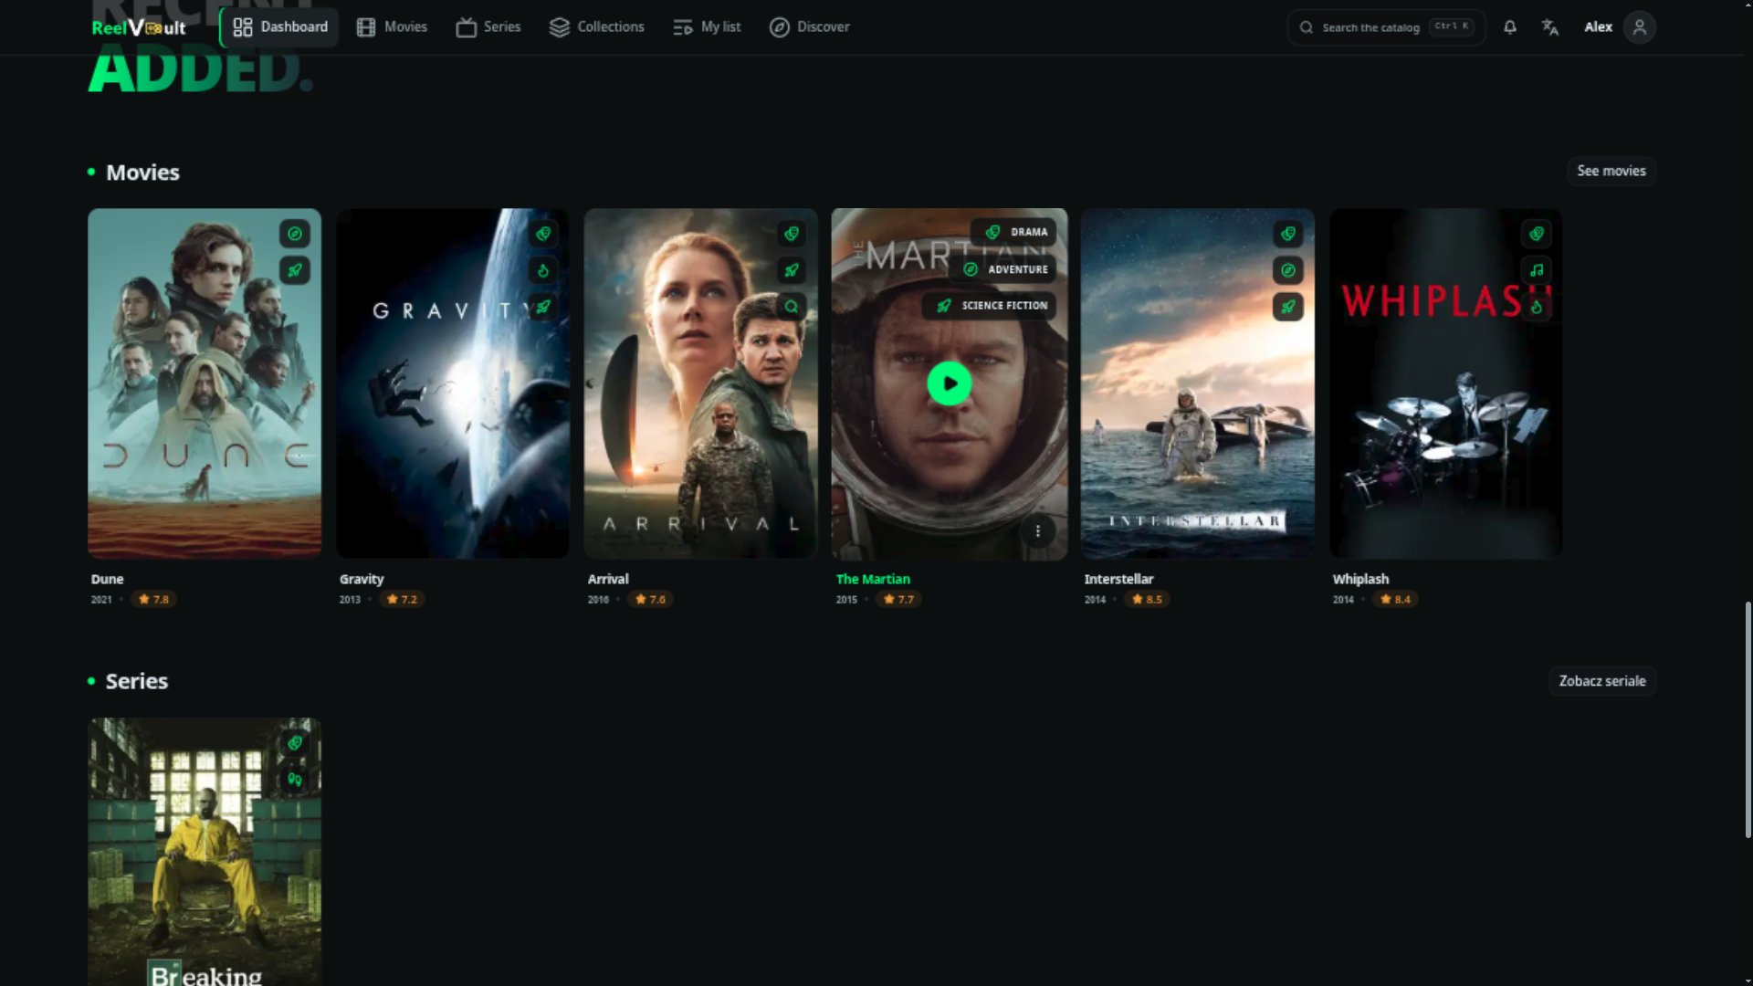Click the Arrival title text
Screen dimensions: 1753x986
(x=608, y=579)
